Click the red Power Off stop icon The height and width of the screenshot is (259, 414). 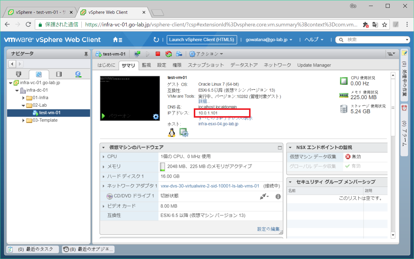tap(158, 54)
